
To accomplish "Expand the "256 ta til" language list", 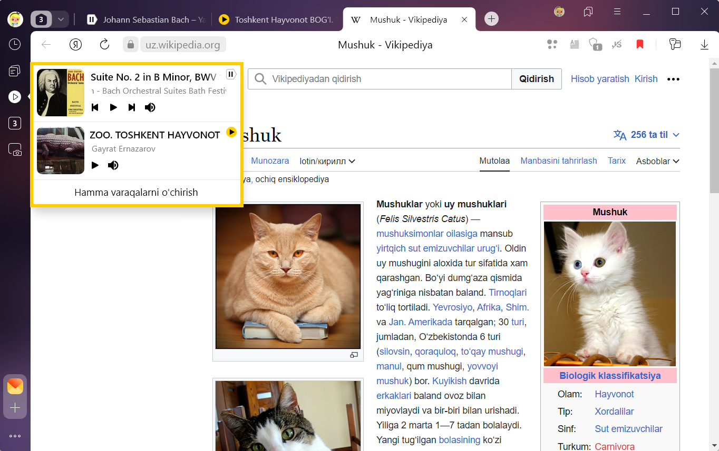I will click(646, 135).
